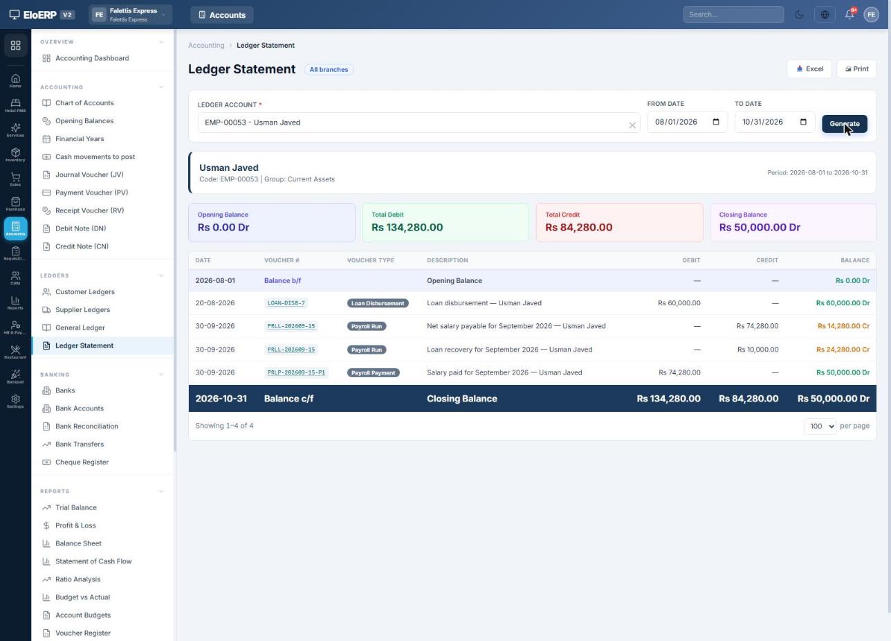Open the HR & Payroll module icon

[15, 327]
